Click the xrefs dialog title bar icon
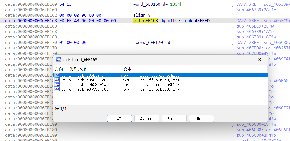This screenshot has height=141, width=290. point(58,59)
